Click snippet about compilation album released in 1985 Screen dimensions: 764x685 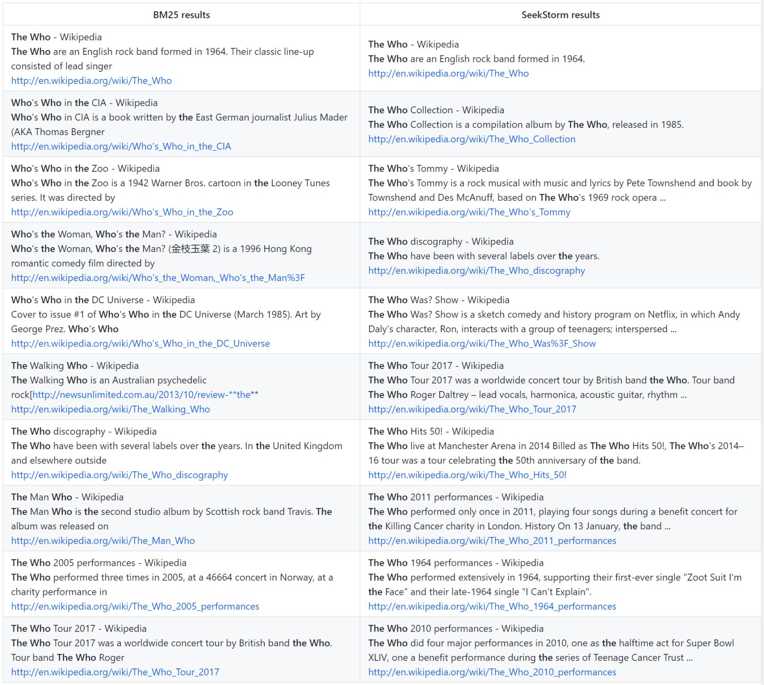click(526, 124)
